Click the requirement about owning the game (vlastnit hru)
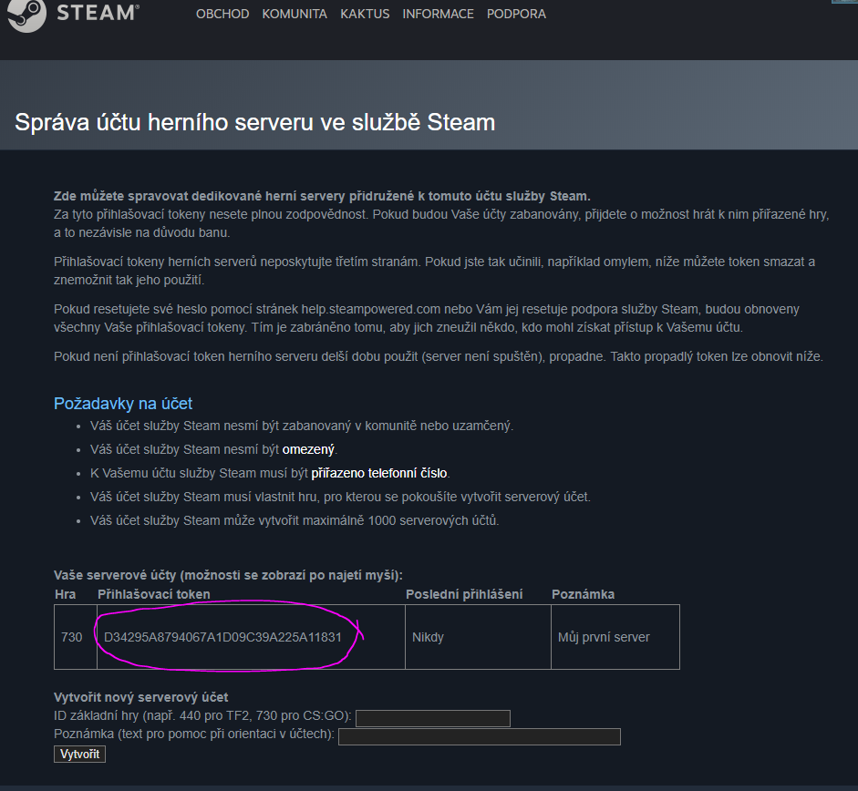 (340, 498)
